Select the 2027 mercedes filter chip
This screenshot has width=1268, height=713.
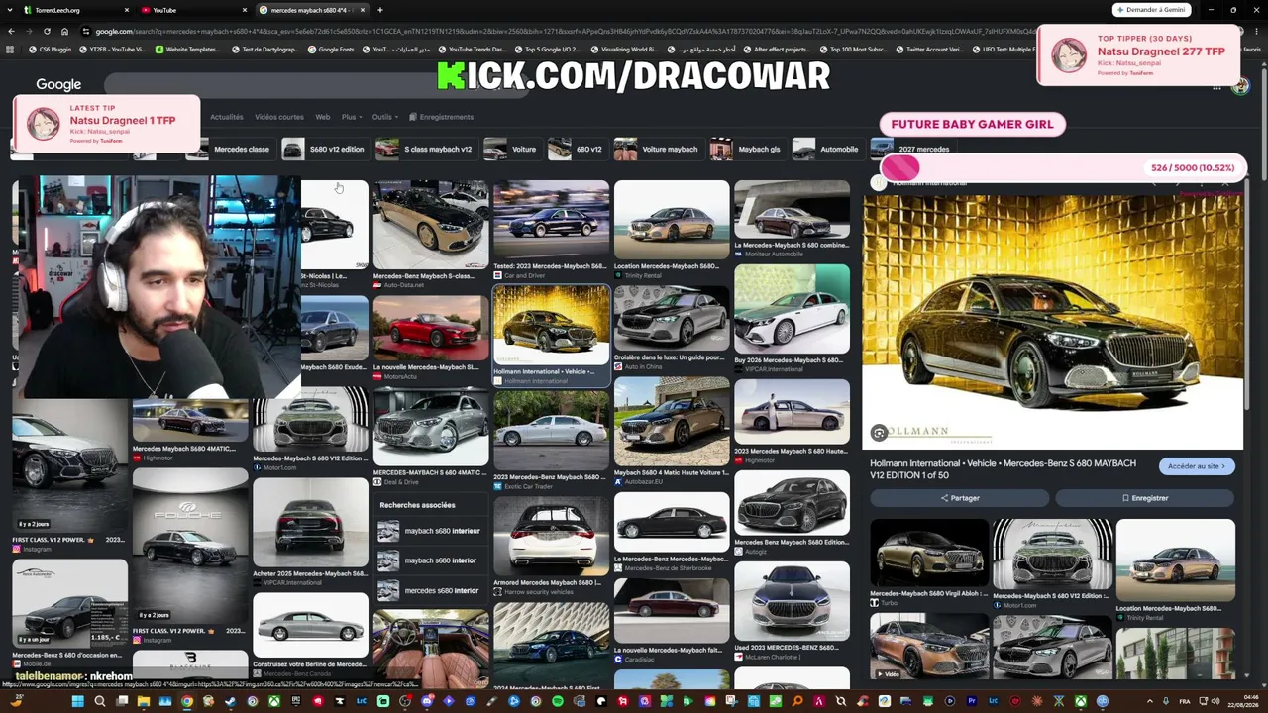pos(911,150)
